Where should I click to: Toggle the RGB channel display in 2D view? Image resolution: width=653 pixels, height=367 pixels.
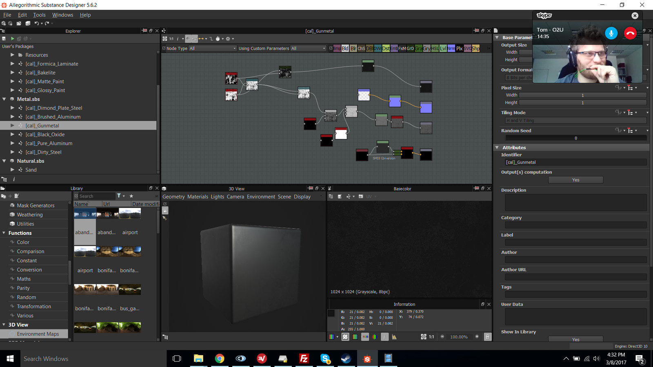pyautogui.click(x=365, y=337)
